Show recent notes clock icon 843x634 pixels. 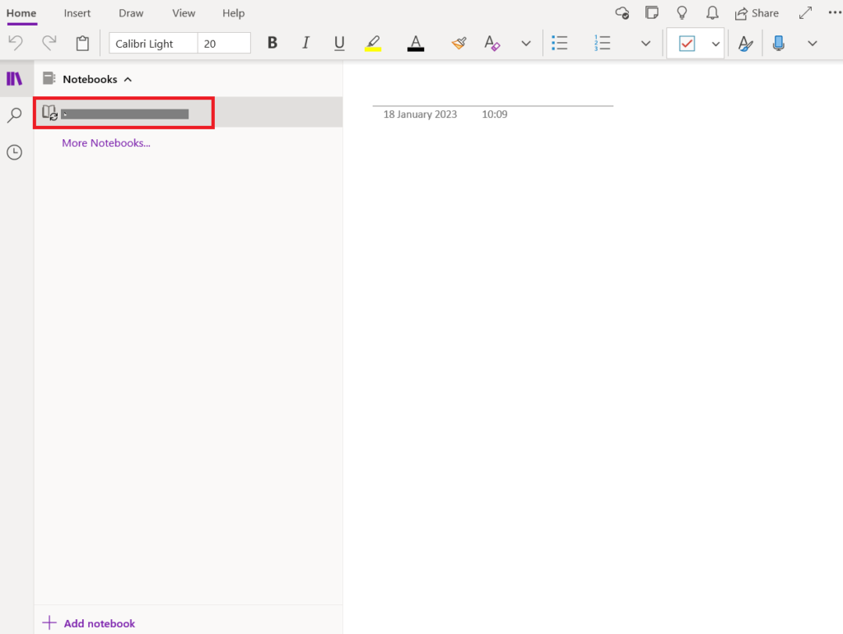tap(15, 152)
